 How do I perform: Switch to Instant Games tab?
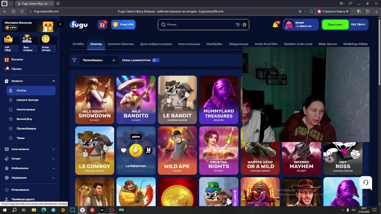pos(121,44)
